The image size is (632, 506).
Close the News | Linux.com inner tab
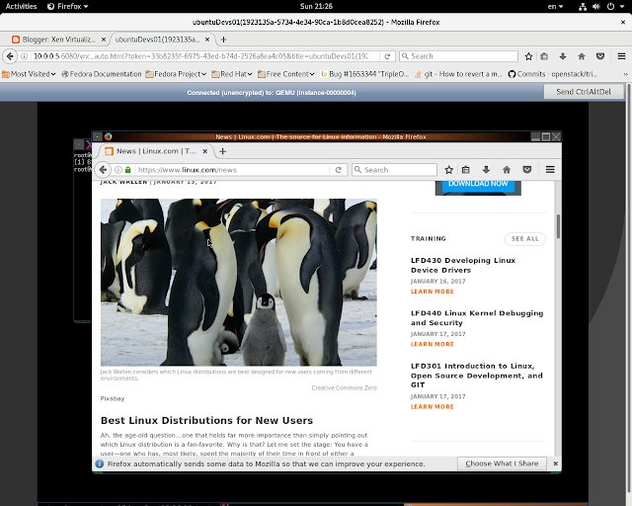[x=204, y=151]
